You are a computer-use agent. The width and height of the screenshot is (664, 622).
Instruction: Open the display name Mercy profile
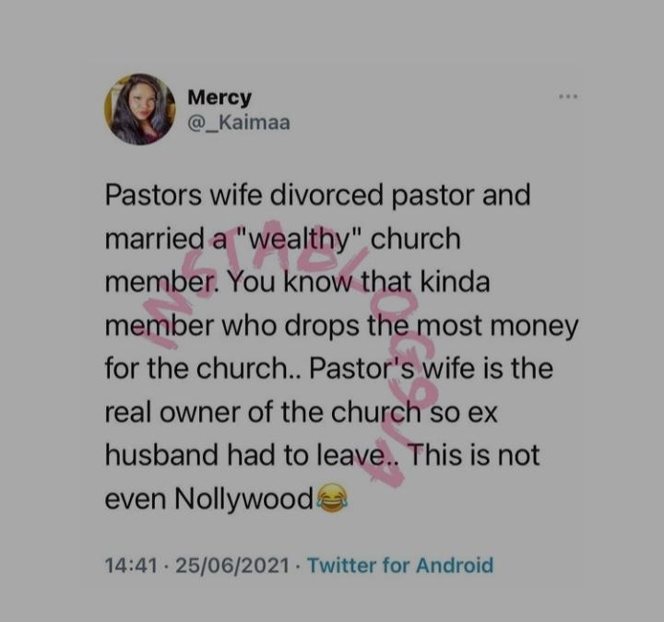pyautogui.click(x=219, y=98)
